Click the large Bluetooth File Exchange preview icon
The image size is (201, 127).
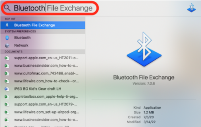144,49
